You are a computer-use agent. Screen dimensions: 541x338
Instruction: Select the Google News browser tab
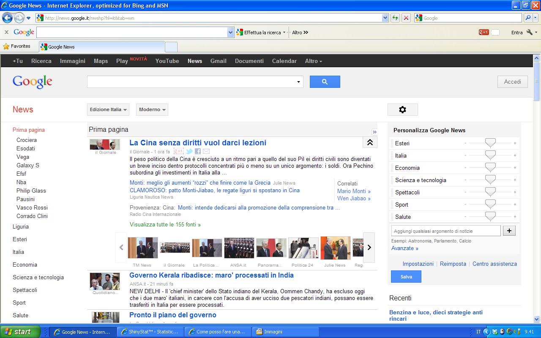[x=101, y=47]
